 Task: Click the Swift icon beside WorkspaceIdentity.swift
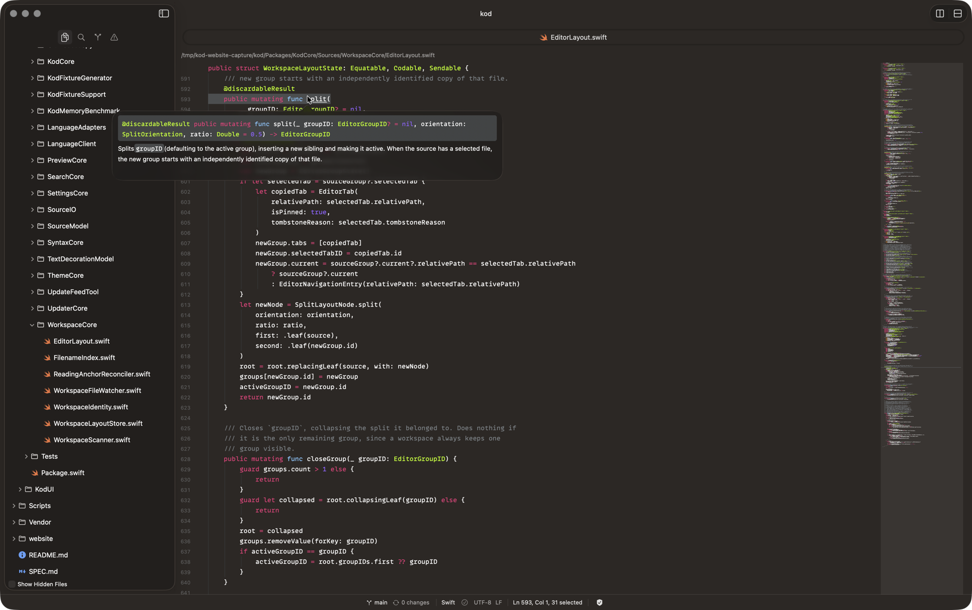47,407
